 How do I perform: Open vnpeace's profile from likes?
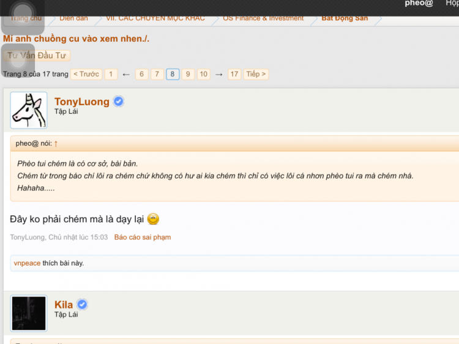[x=27, y=263]
